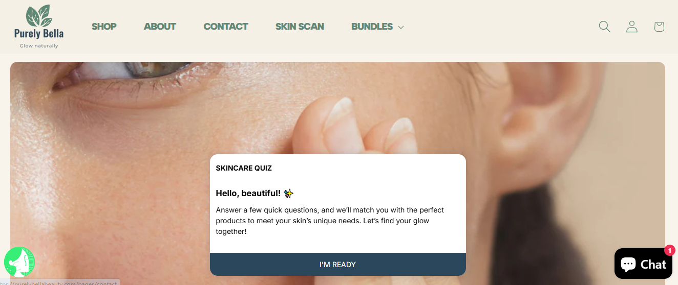Open the search magnifier icon

pos(605,27)
